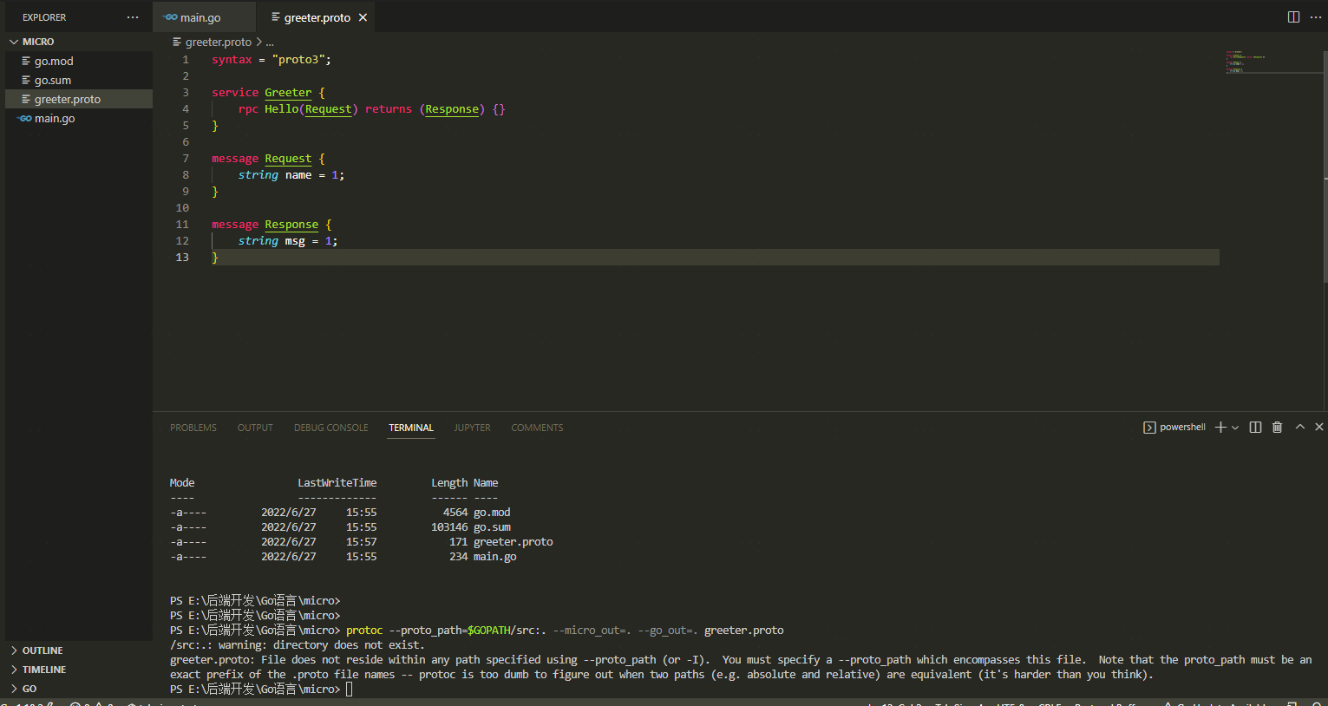Split the terminal using the split icon
The width and height of the screenshot is (1328, 706).
(1254, 427)
